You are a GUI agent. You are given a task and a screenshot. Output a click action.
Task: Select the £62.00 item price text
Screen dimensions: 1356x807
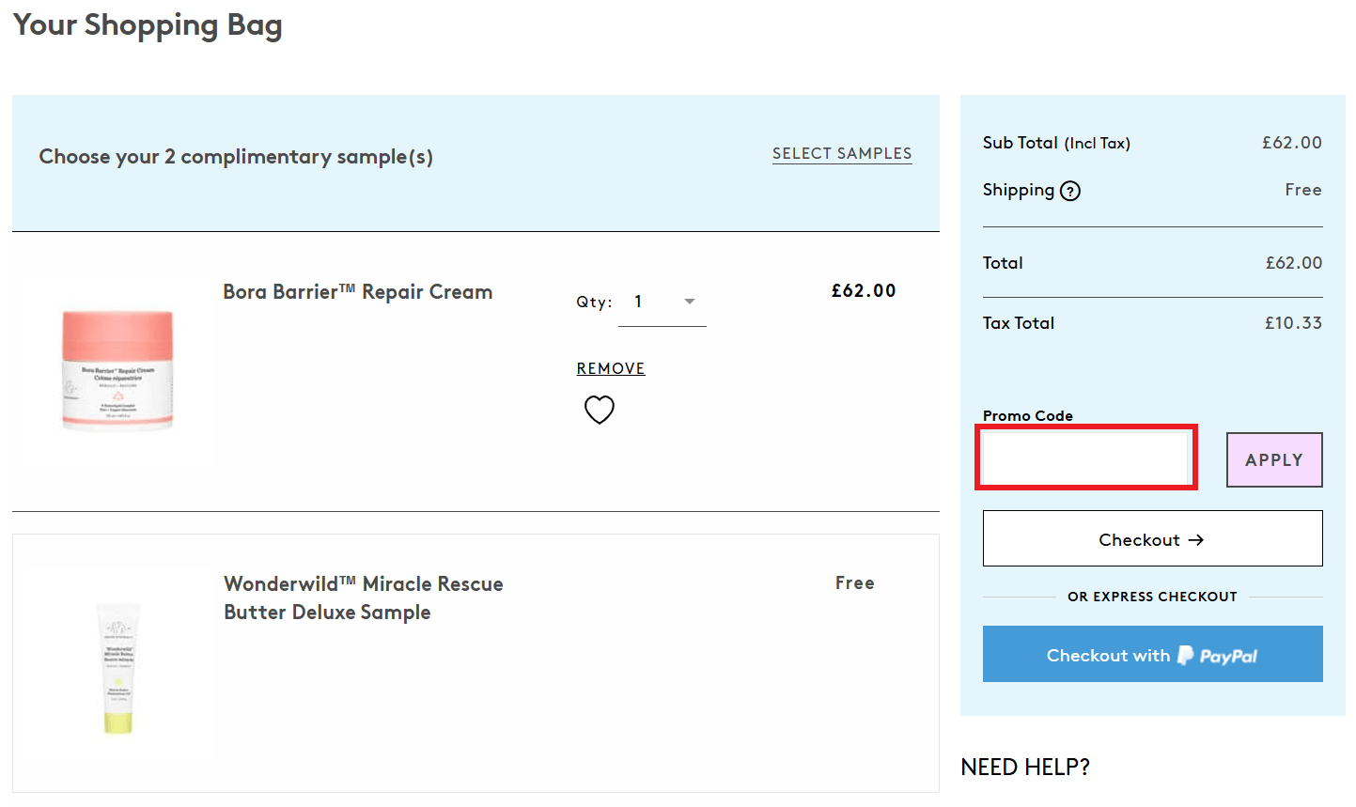[x=864, y=290]
